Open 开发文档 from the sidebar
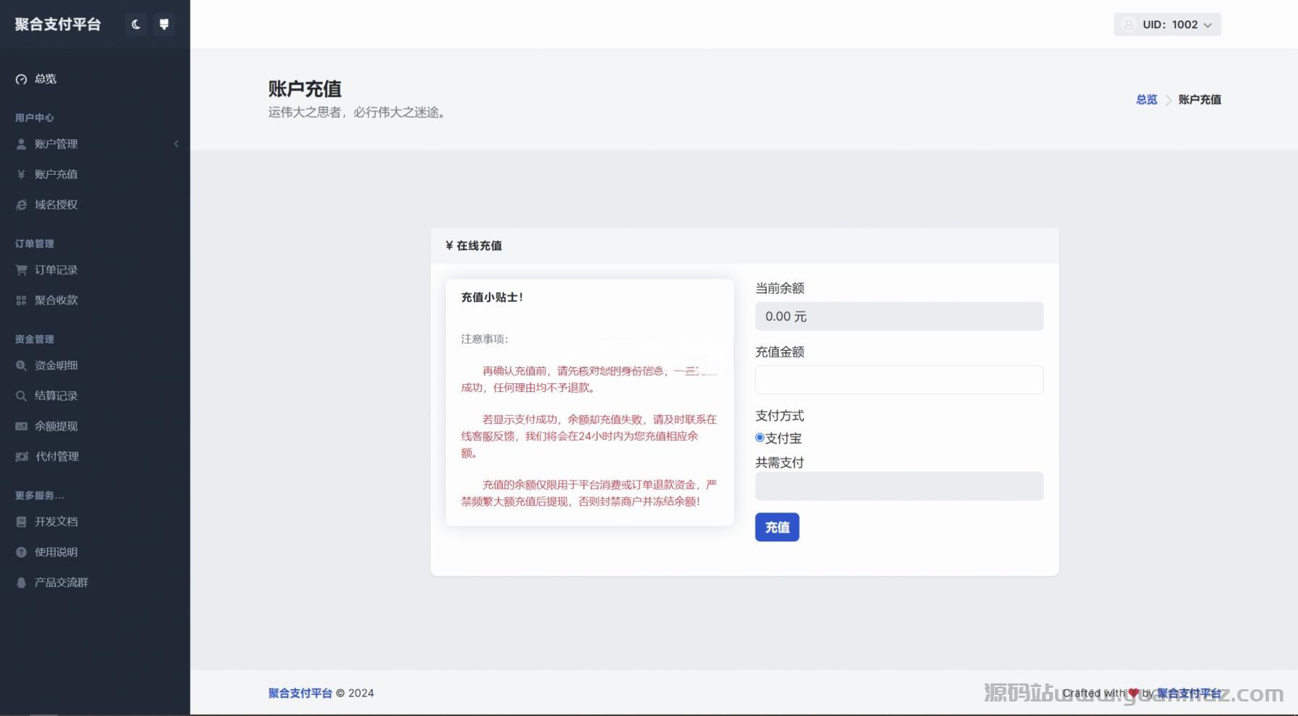This screenshot has height=716, width=1298. coord(56,522)
